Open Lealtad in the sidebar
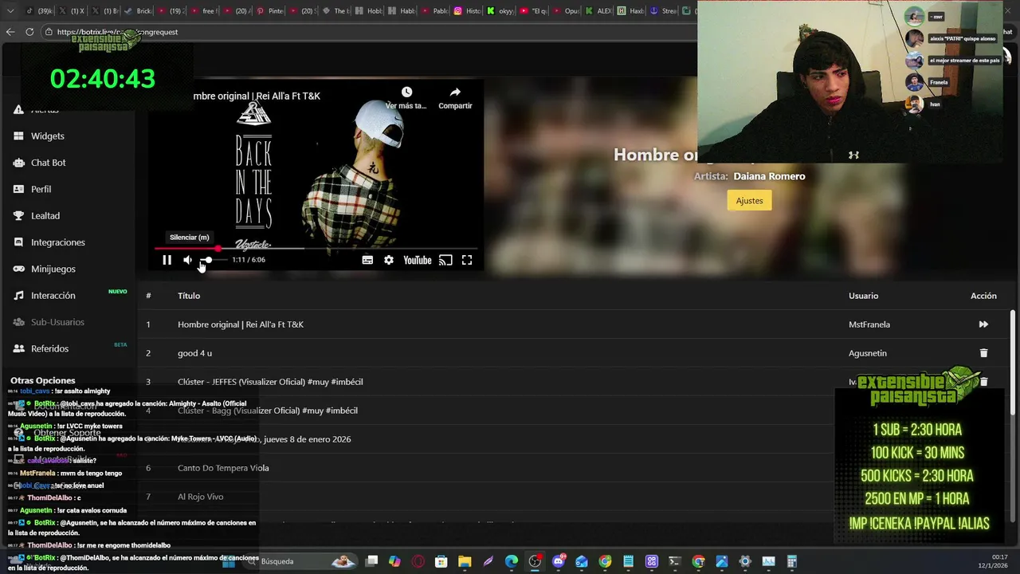The width and height of the screenshot is (1020, 574). [45, 216]
